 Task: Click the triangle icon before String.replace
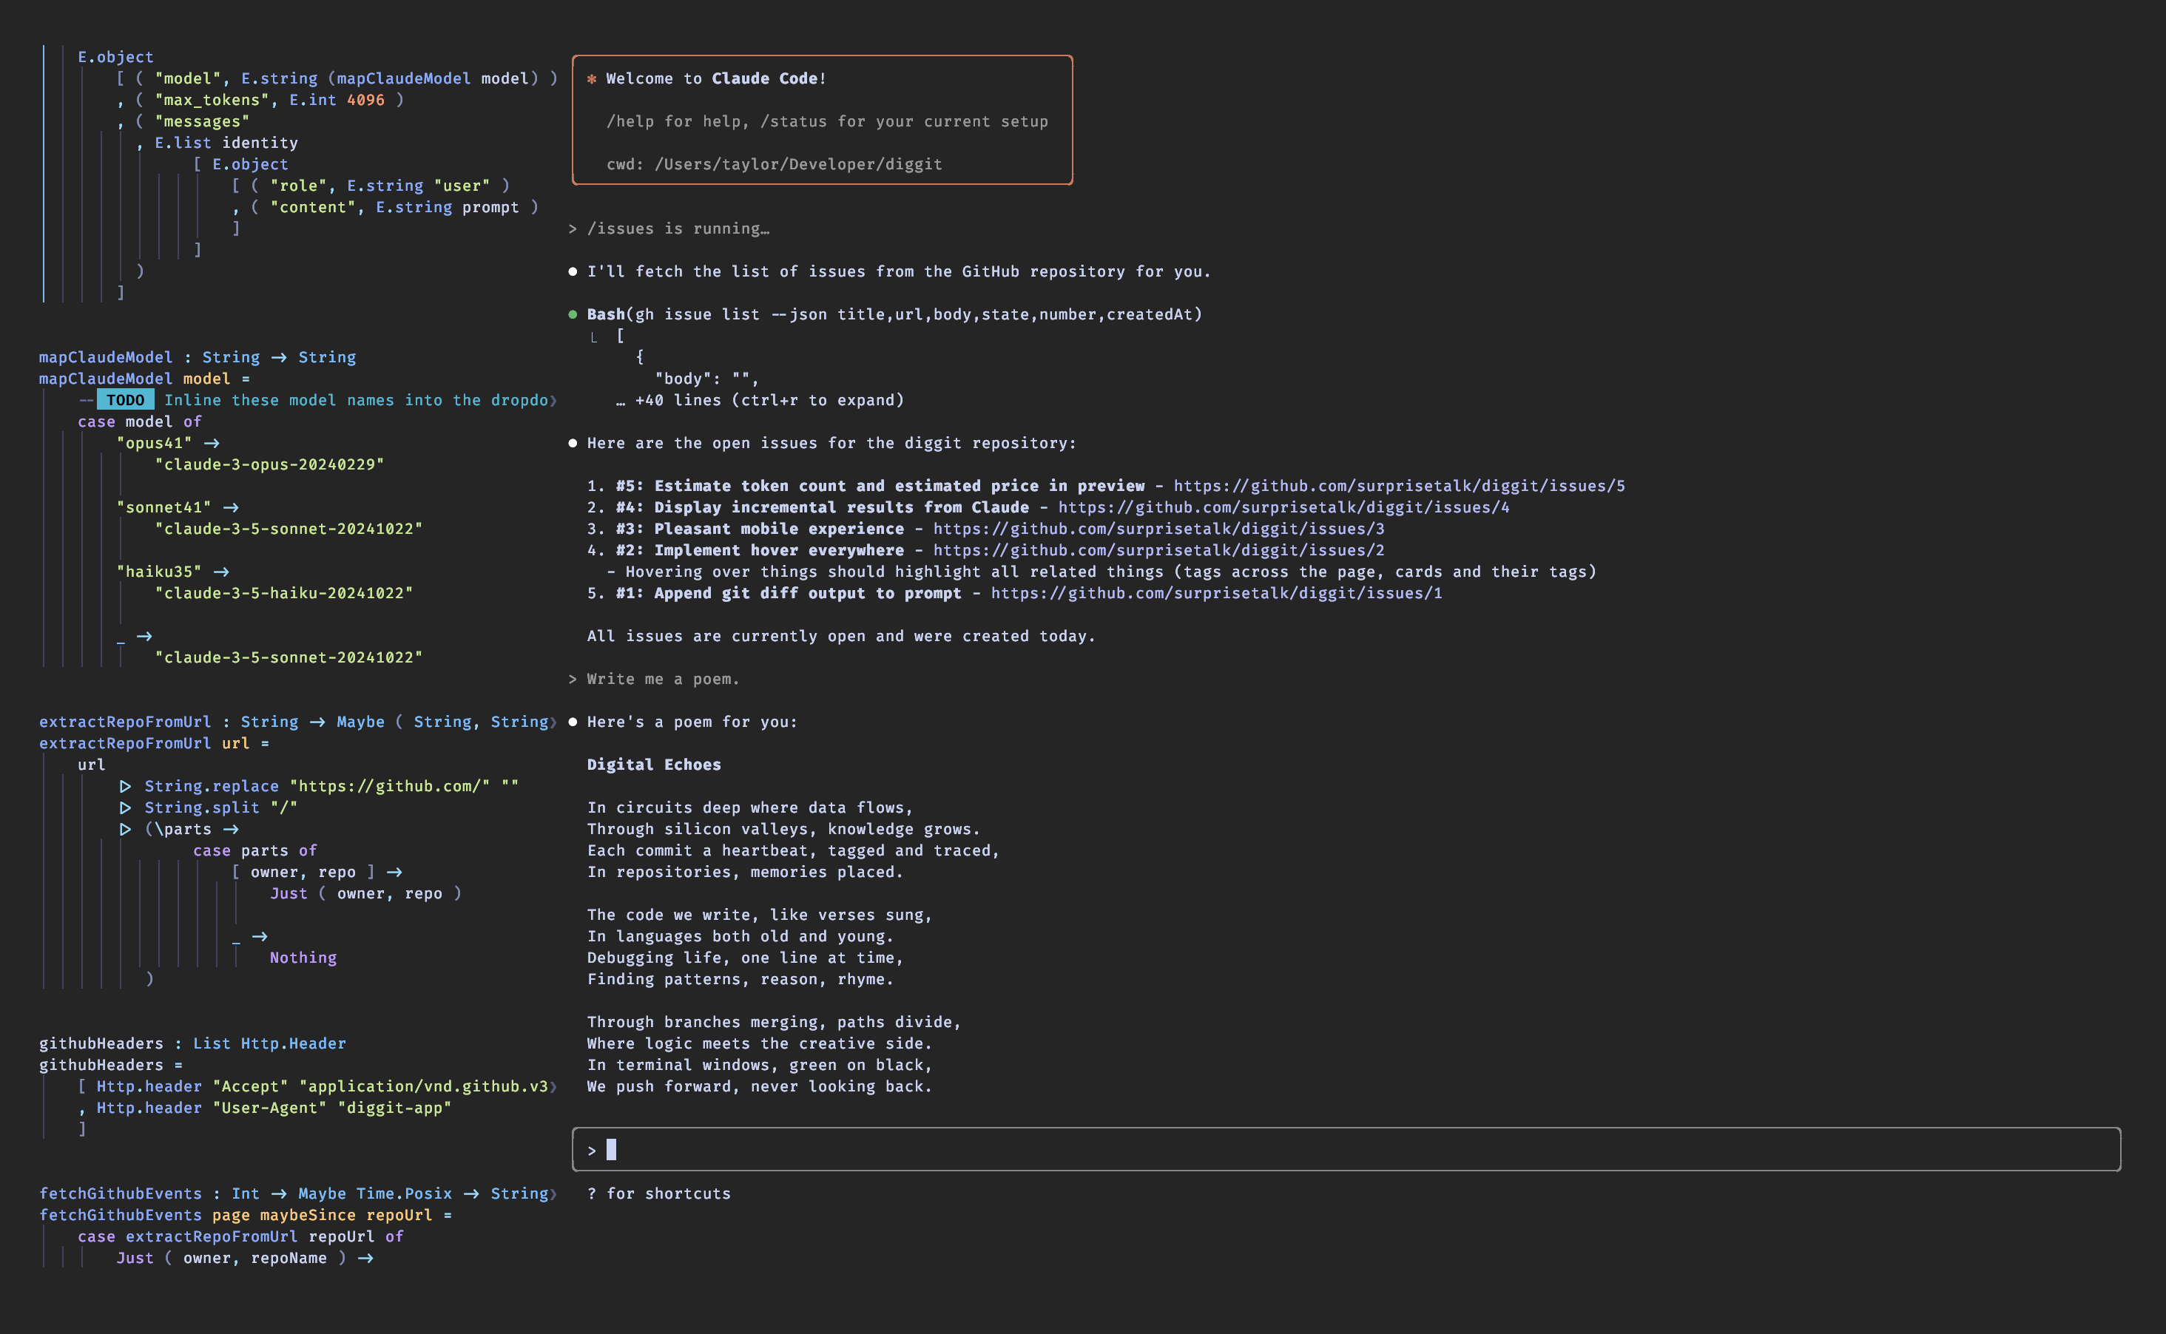click(126, 786)
